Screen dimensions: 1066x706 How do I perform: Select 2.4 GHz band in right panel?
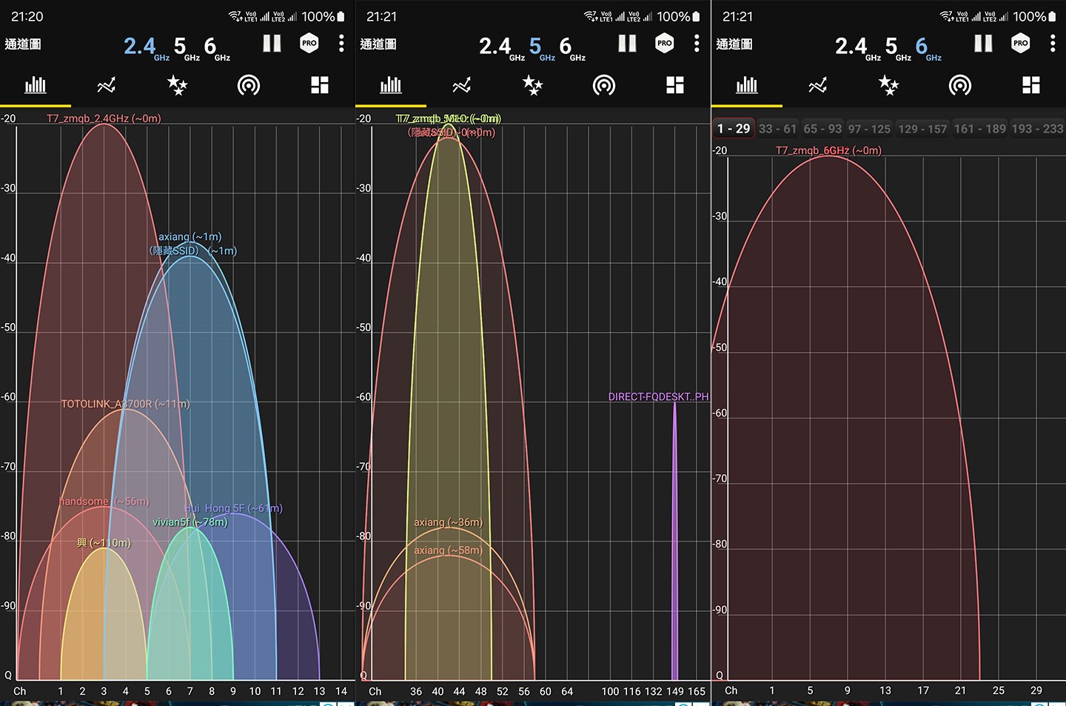(x=857, y=47)
